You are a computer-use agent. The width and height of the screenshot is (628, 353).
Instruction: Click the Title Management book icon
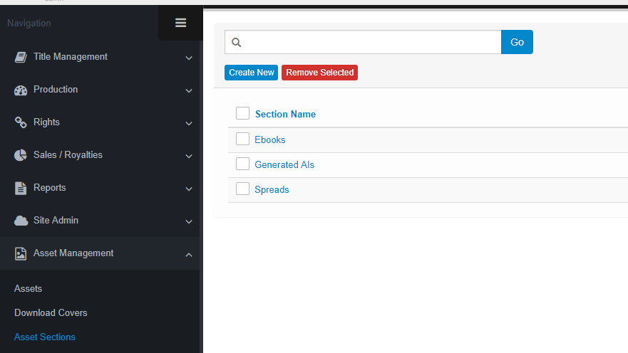(21, 57)
